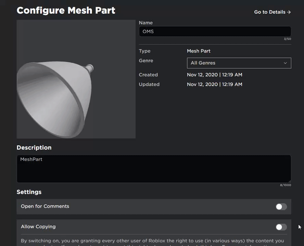Click the 3/50 name character counter

tap(287, 39)
